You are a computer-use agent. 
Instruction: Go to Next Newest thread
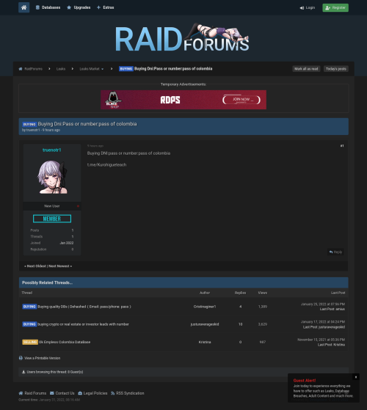pos(59,266)
